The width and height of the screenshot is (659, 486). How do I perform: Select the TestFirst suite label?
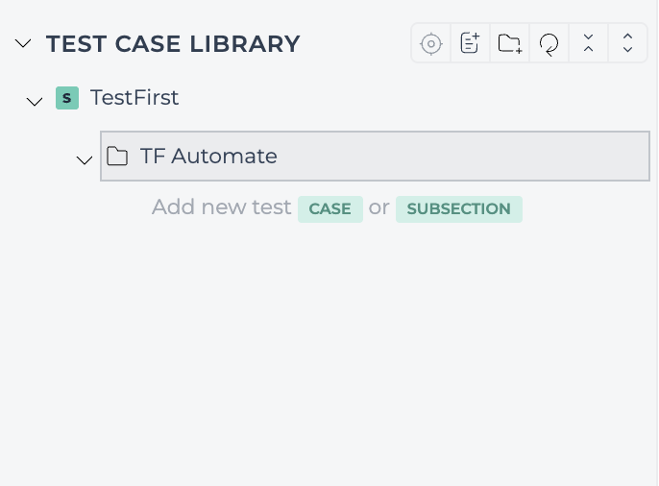tap(134, 97)
